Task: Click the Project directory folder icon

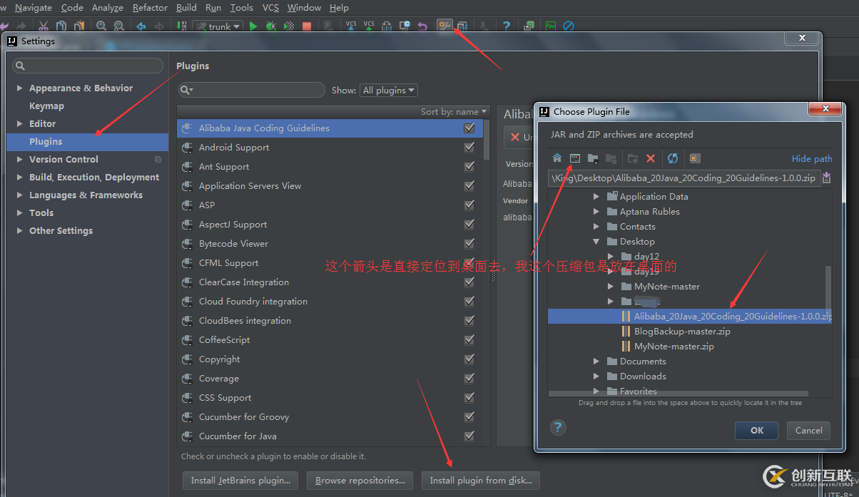Action: pos(593,158)
